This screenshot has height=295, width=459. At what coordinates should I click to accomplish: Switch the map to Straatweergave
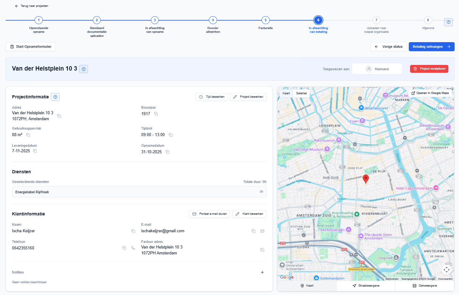[365, 286]
